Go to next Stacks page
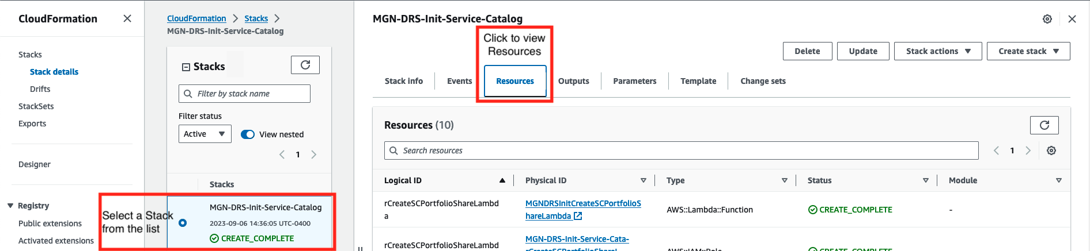 314,155
